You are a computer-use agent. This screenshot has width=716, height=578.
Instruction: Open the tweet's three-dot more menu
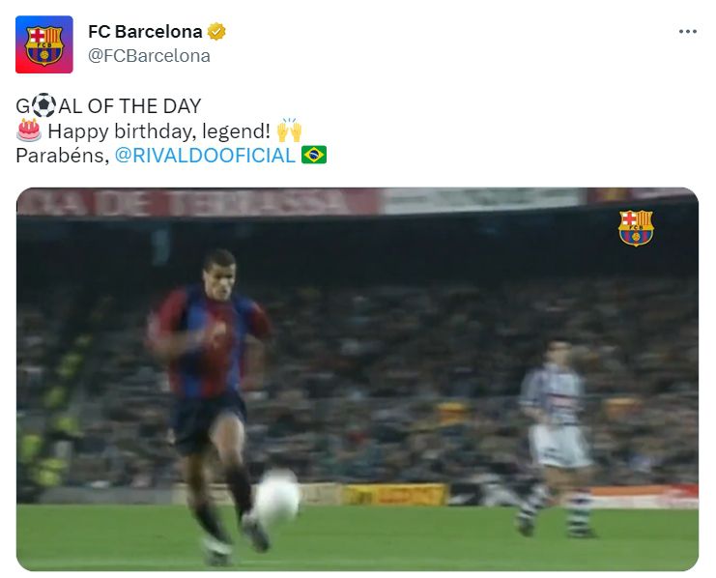[687, 32]
